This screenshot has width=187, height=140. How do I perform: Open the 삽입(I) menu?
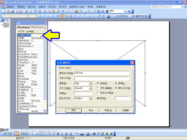(x=42, y=7)
